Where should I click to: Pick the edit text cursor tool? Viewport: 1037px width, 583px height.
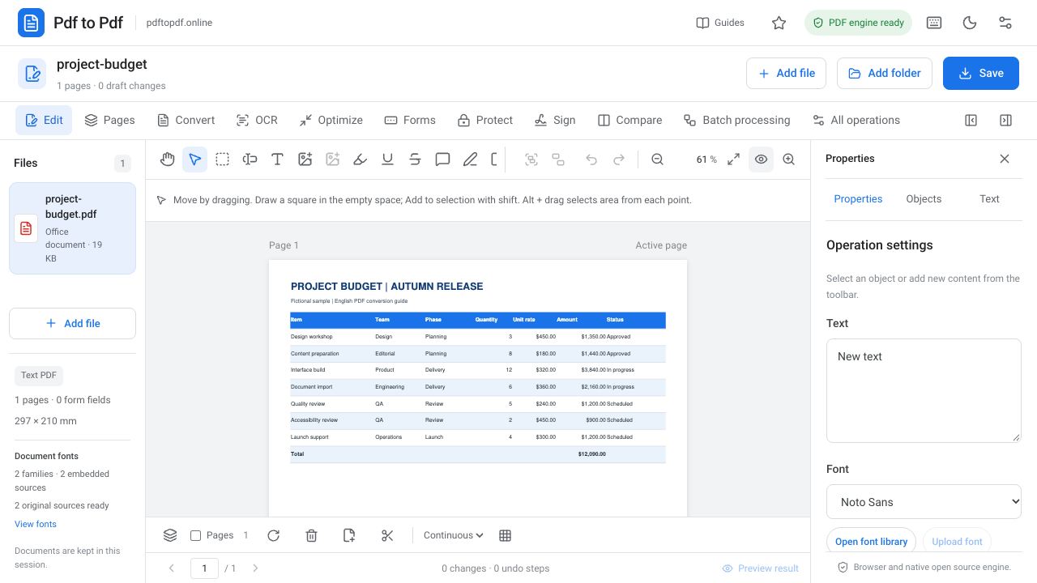point(250,160)
